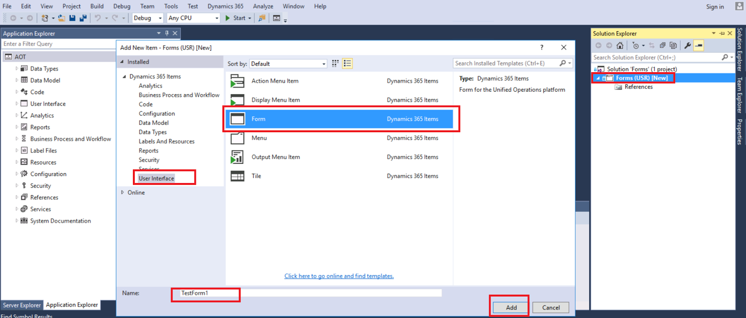Collapse the Forms (USR) project node
This screenshot has width=746, height=318.
[598, 78]
